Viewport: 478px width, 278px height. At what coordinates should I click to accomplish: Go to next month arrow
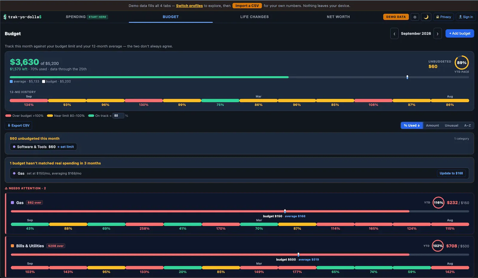[x=438, y=33]
